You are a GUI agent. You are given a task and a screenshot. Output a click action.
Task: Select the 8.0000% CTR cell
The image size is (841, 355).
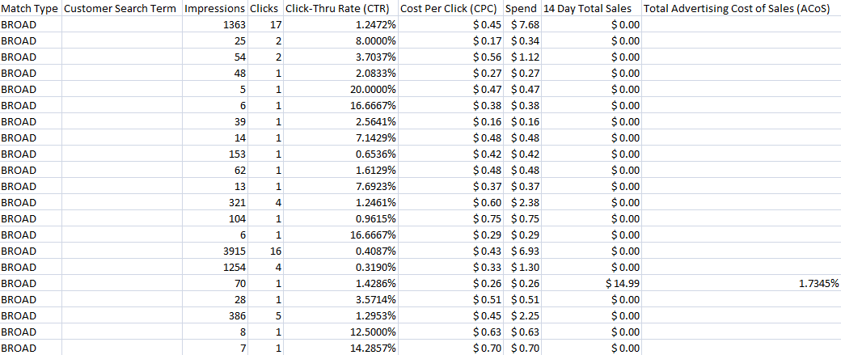pos(340,40)
